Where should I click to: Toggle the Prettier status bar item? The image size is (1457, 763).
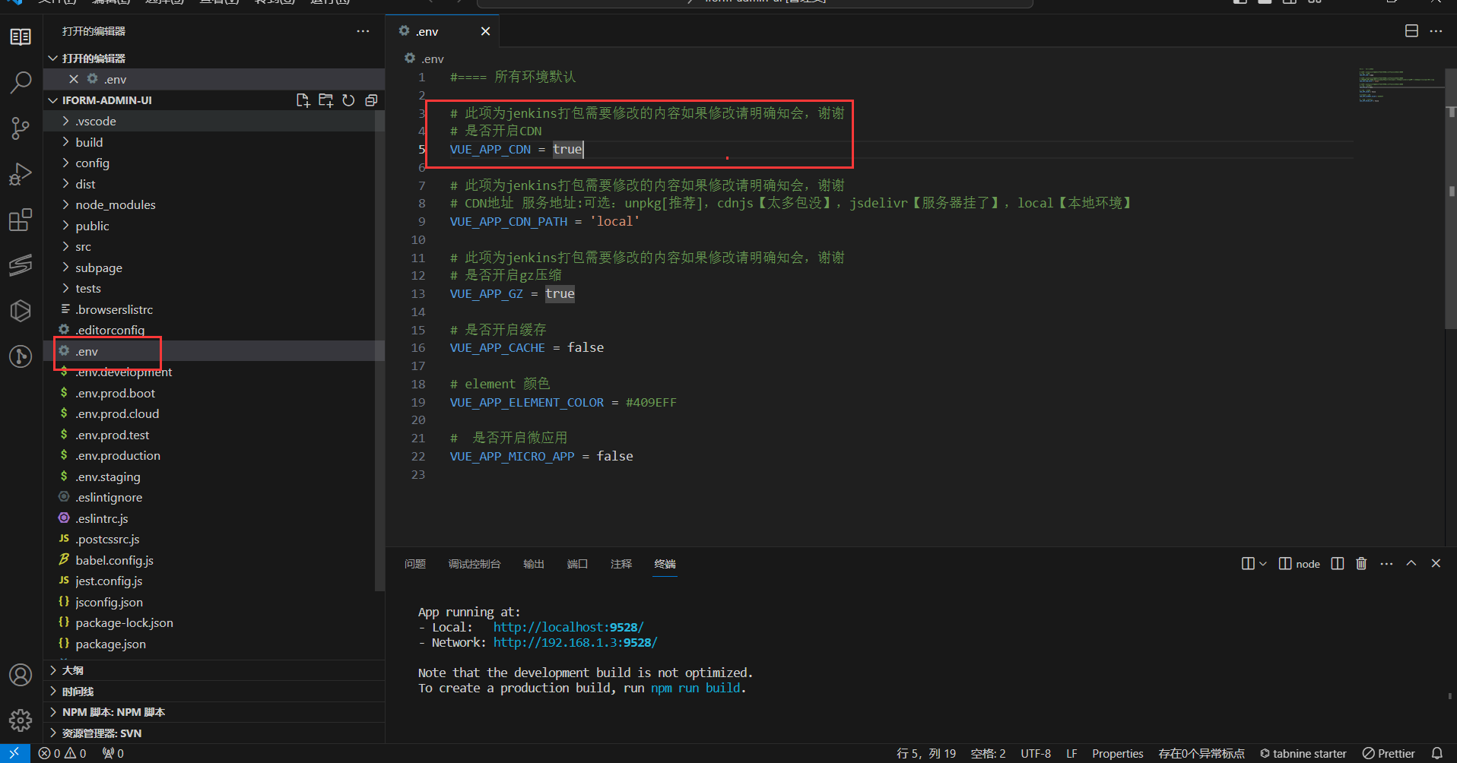click(1389, 753)
